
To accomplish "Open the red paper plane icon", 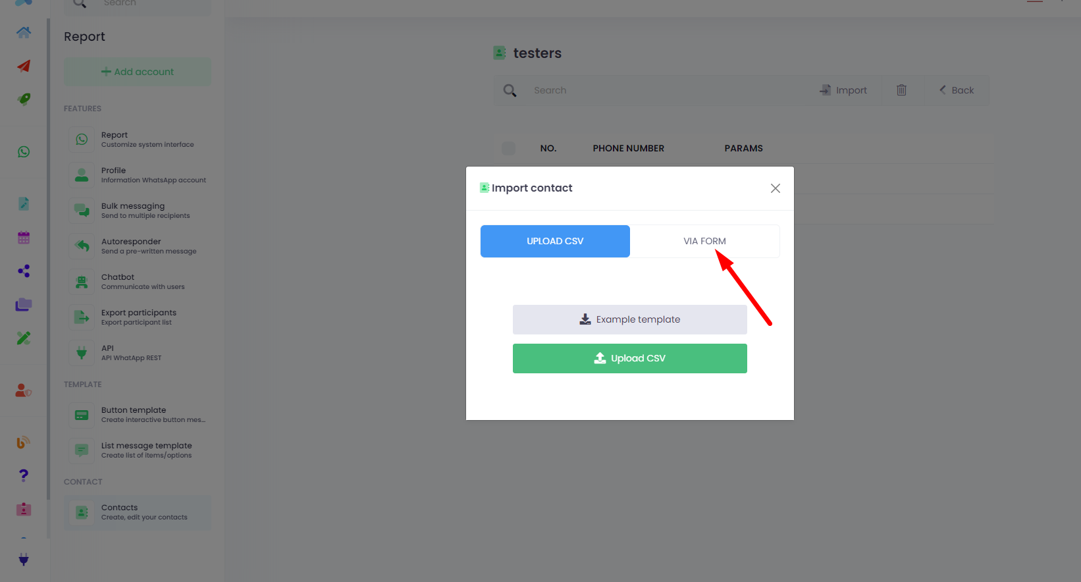I will [x=24, y=66].
